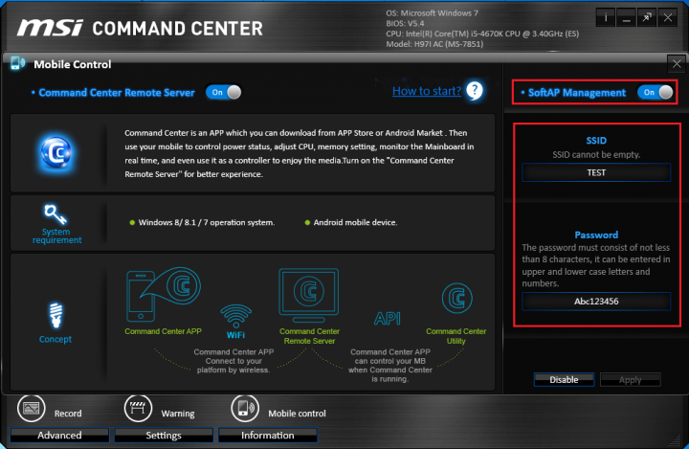This screenshot has width=689, height=449.
Task: Click the 'Concept' label
Action: coord(56,339)
